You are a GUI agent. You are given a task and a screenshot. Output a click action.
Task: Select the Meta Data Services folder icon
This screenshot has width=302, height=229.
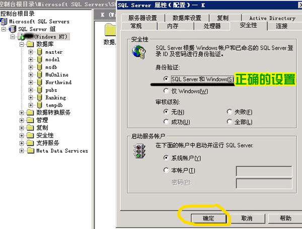[x=30, y=151]
